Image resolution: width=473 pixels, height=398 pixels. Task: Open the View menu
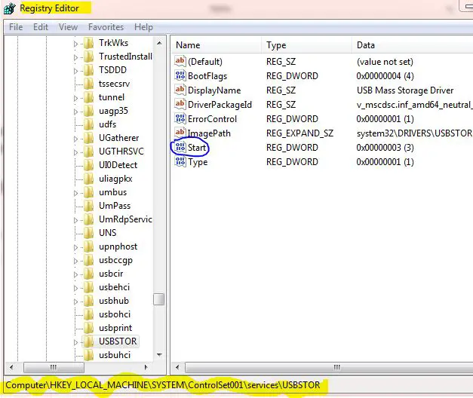tap(68, 27)
